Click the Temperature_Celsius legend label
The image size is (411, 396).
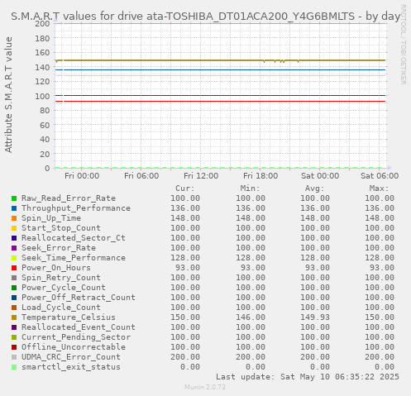(x=69, y=317)
